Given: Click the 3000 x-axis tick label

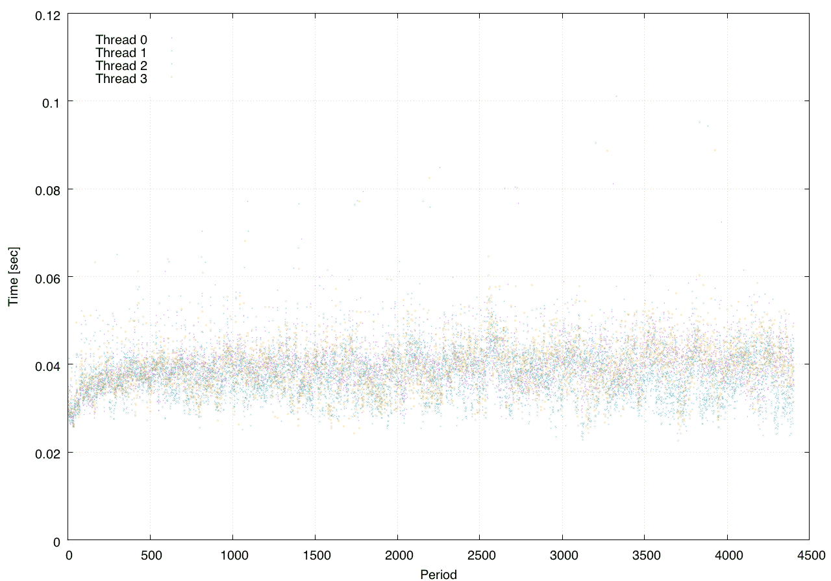Looking at the screenshot, I should 562,556.
